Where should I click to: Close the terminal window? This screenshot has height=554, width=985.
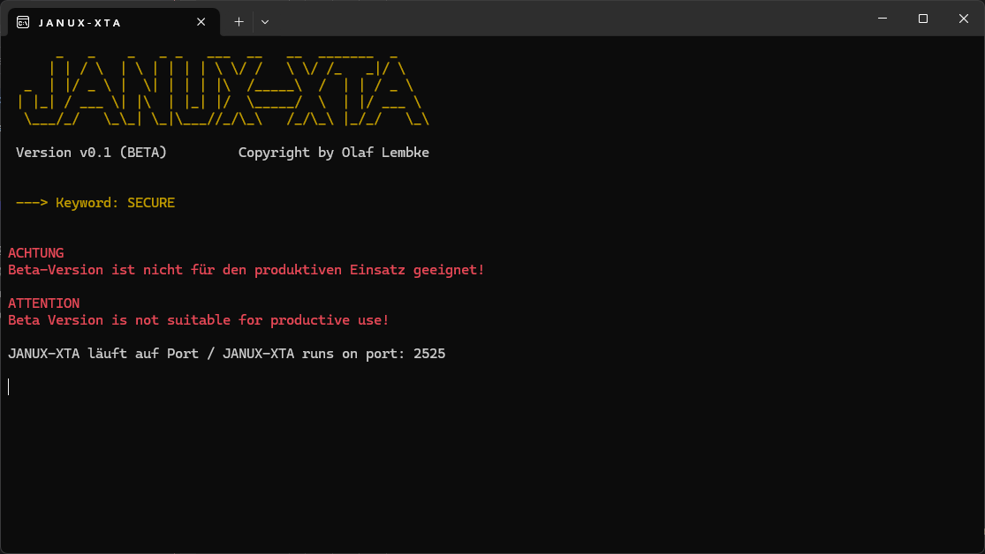click(x=963, y=19)
